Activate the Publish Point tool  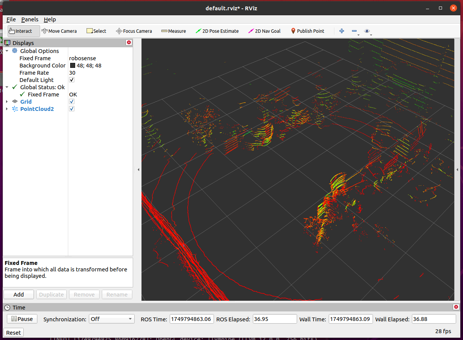coord(307,31)
